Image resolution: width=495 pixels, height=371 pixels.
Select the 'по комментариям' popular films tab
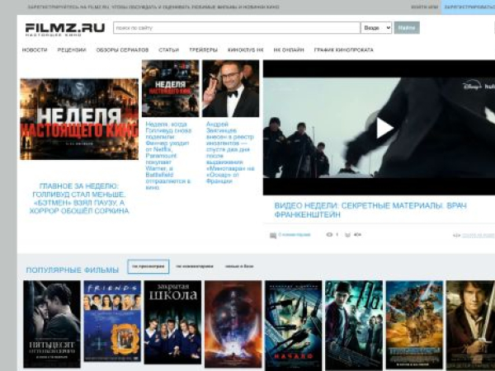click(x=195, y=266)
